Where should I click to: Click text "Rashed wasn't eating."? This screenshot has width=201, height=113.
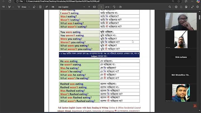[x=74, y=87]
